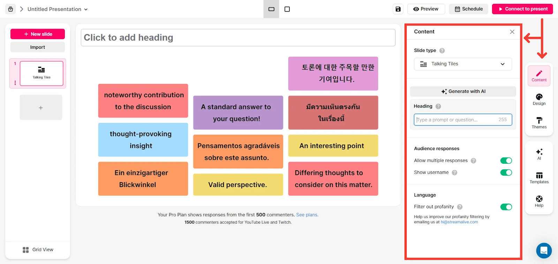Select the wide slide layout icon
558x264 pixels.
pyautogui.click(x=271, y=9)
